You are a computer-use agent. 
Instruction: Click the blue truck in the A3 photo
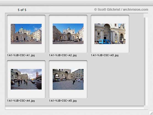point(104,42)
